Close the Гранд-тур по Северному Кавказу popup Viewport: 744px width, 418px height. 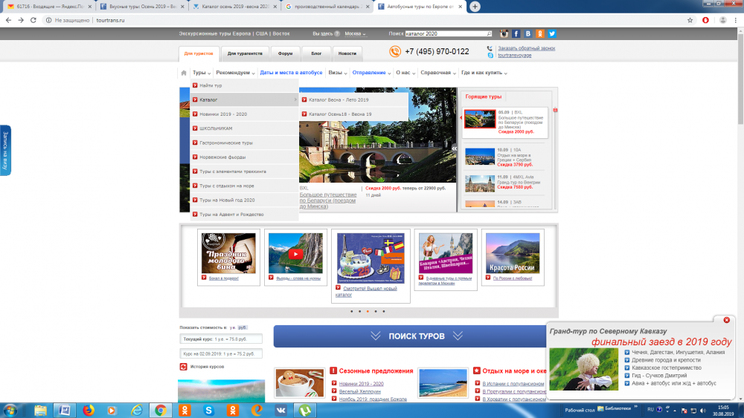click(727, 320)
